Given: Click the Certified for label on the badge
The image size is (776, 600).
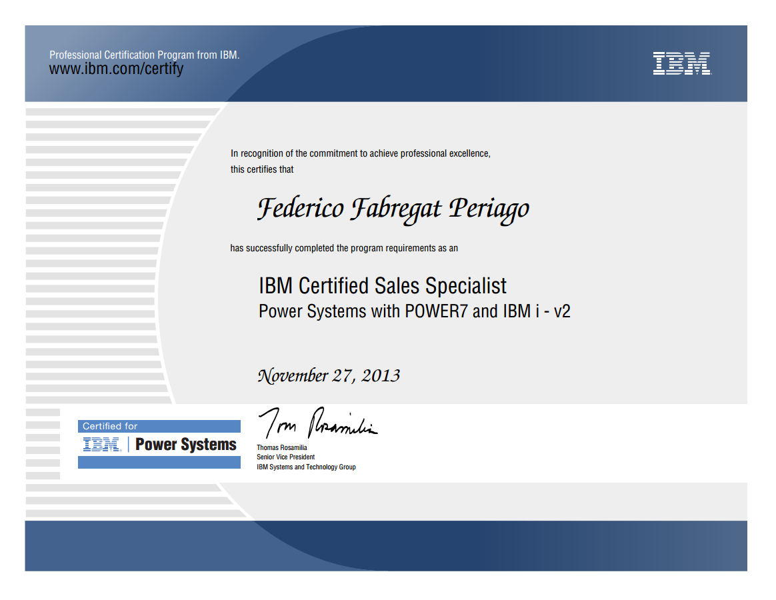Looking at the screenshot, I should tap(110, 426).
